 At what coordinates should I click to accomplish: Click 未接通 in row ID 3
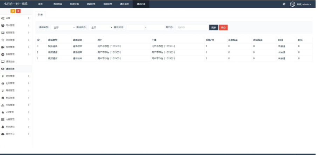coord(282,46)
